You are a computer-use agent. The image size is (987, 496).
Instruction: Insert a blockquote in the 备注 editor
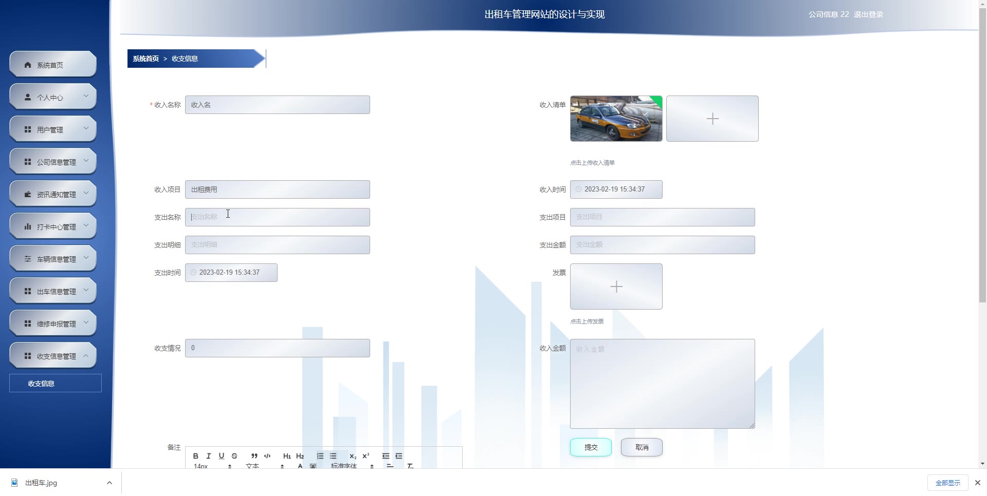pyautogui.click(x=254, y=456)
